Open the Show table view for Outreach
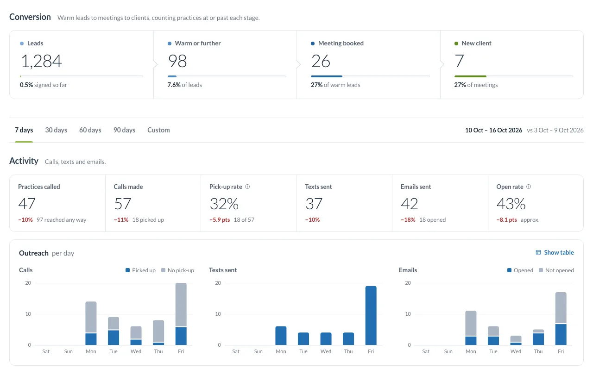Viewport: 593px width, 375px height. (555, 252)
